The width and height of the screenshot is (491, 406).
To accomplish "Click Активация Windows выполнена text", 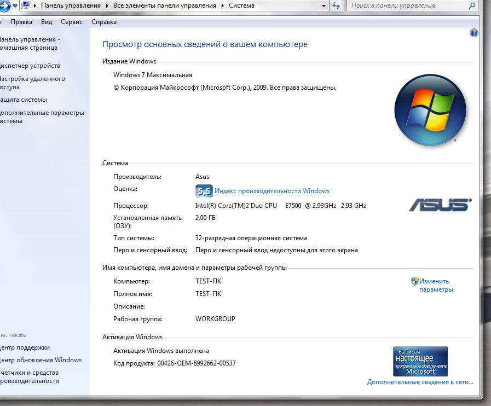I will click(x=161, y=351).
